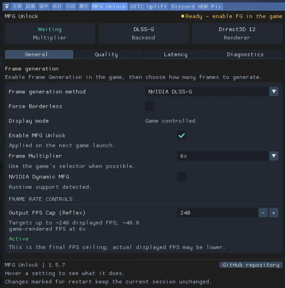Select the General sub-tab

click(x=39, y=54)
